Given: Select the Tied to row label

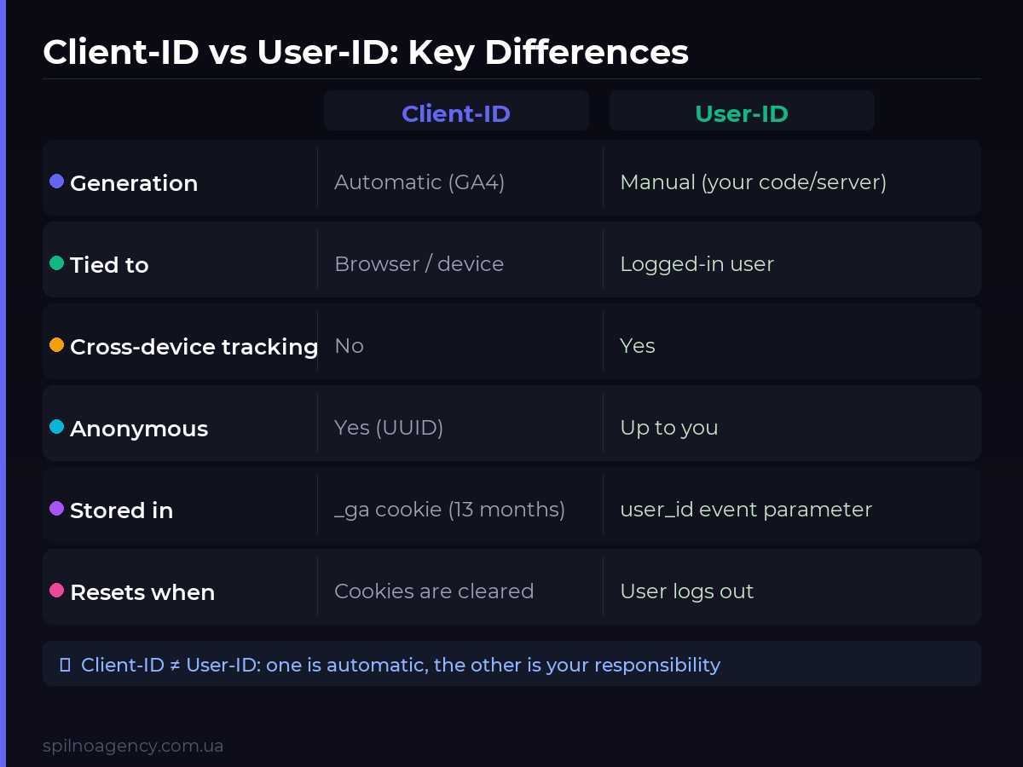Looking at the screenshot, I should (109, 265).
